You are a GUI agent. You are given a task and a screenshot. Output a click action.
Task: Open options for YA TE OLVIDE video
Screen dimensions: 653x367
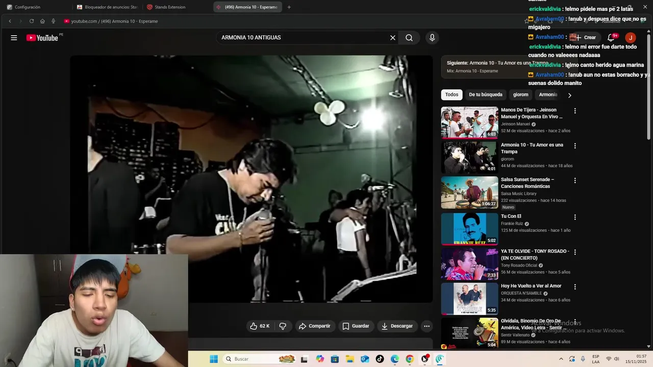tap(575, 252)
